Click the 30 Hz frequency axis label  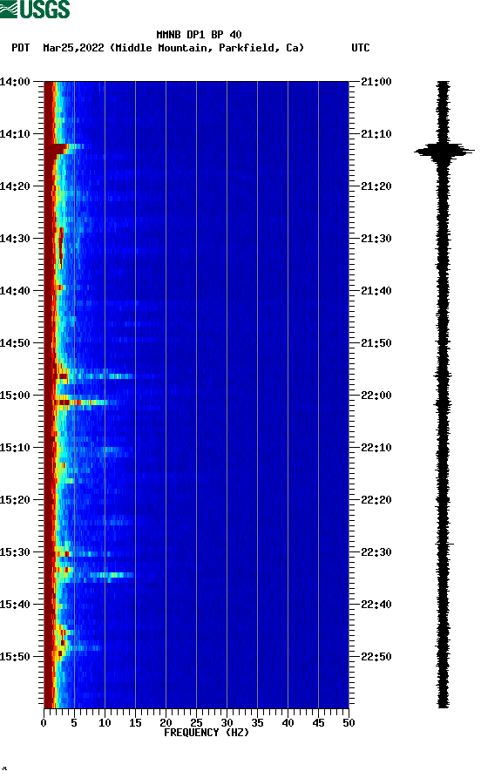click(x=227, y=723)
